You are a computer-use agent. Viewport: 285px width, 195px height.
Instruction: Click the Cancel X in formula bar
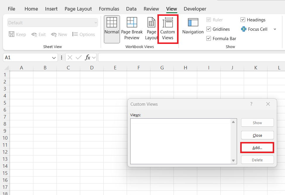pyautogui.click(x=70, y=57)
